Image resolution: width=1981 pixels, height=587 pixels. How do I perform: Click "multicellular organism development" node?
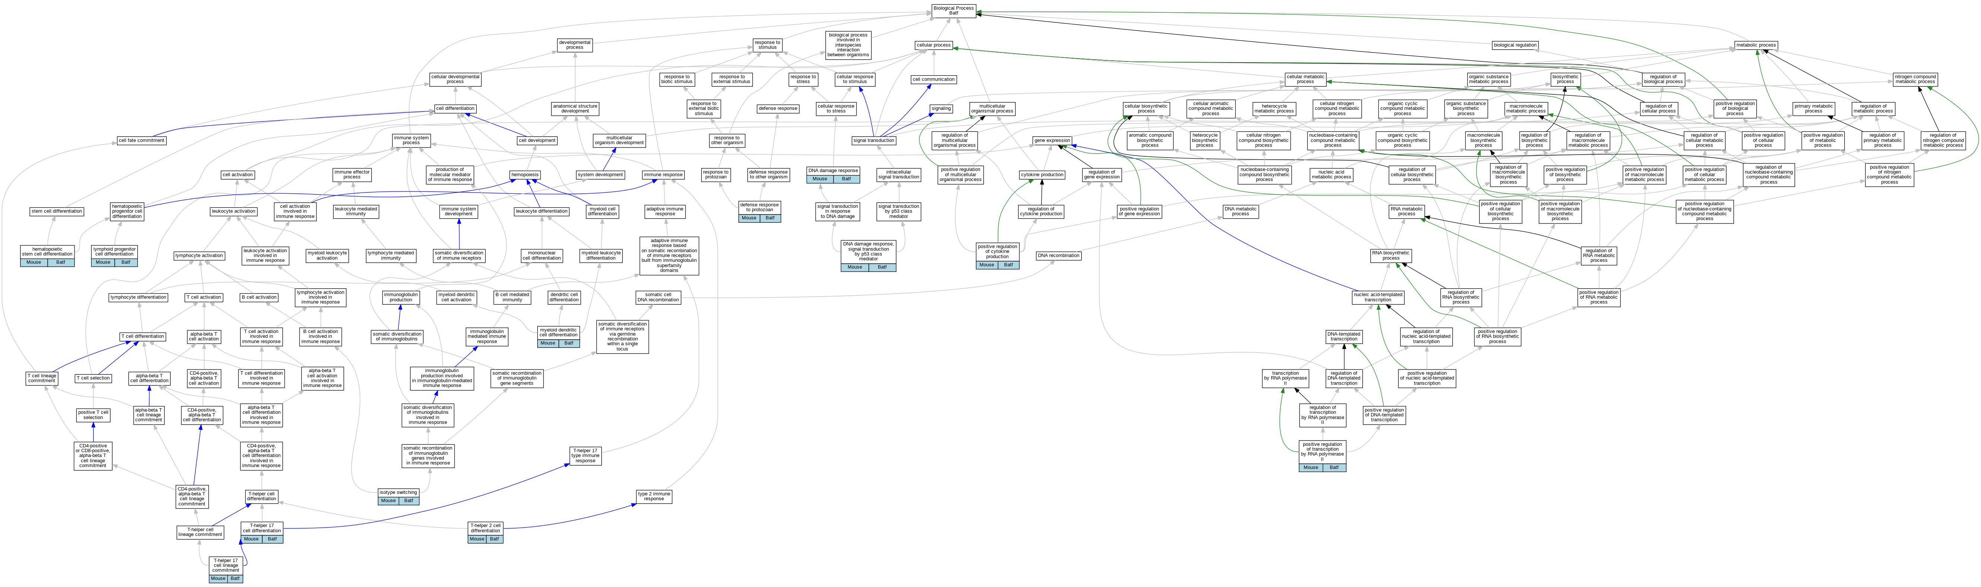tap(619, 140)
